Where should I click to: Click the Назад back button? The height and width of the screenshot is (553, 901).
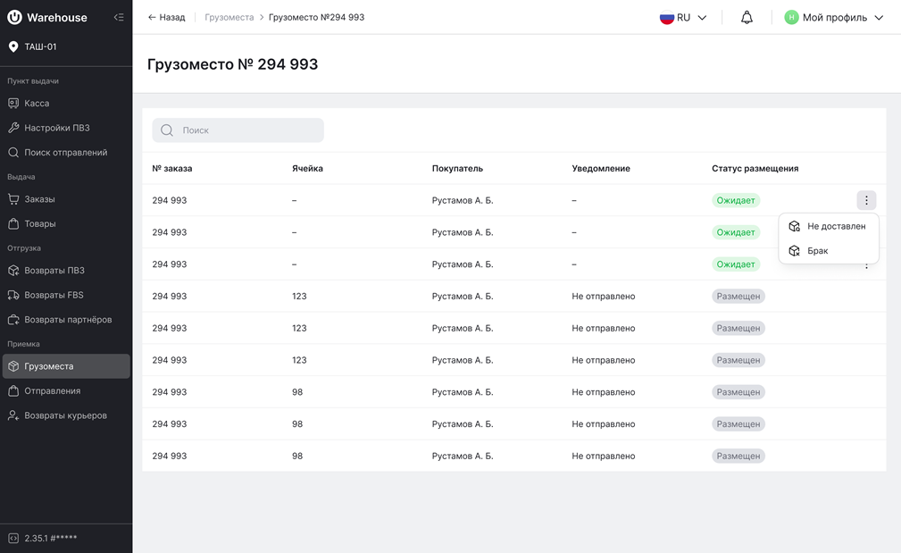[167, 18]
